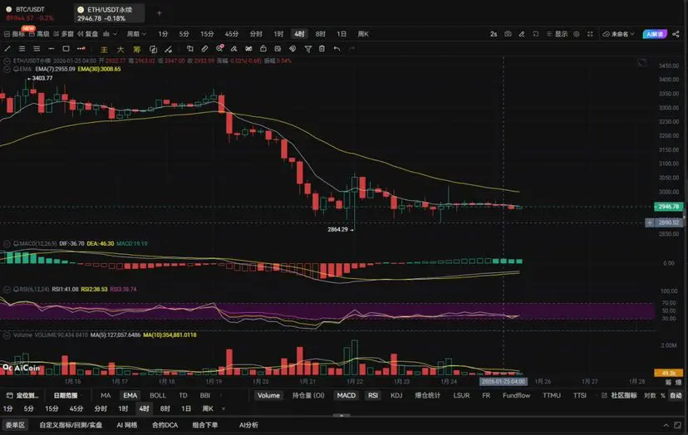Click the layered squares icon in toolbar
688x435 pixels.
(x=153, y=49)
